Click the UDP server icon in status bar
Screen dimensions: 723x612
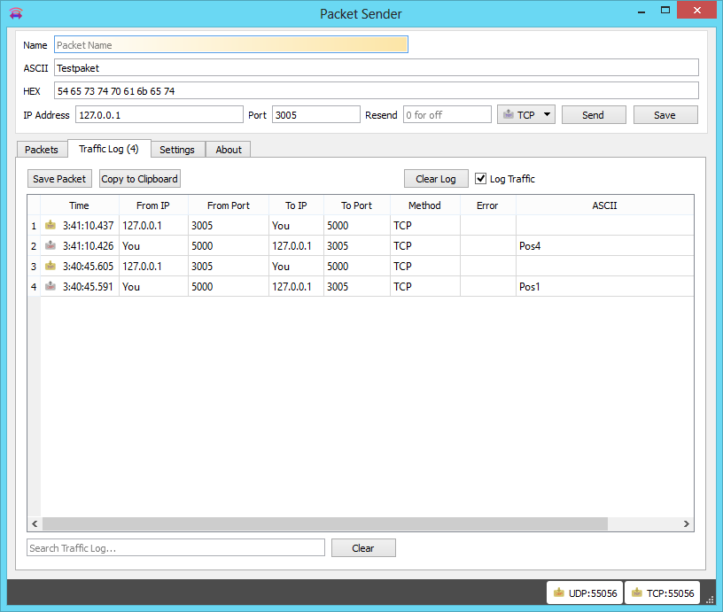559,593
